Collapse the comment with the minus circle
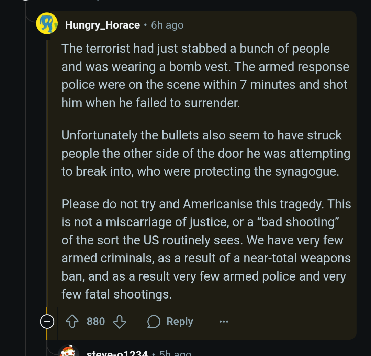371x356 pixels. coord(47,322)
